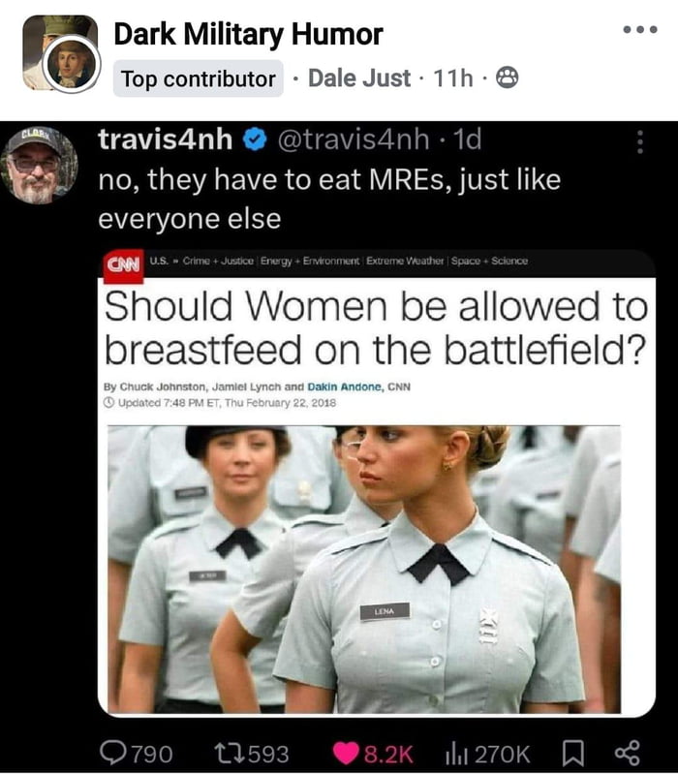Open the Dark Military Humor group page
This screenshot has height=774, width=678.
pos(248,34)
